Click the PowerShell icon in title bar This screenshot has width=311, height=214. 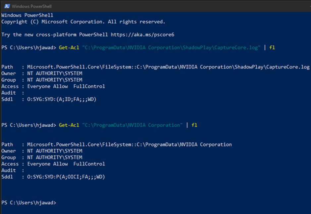(7, 6)
